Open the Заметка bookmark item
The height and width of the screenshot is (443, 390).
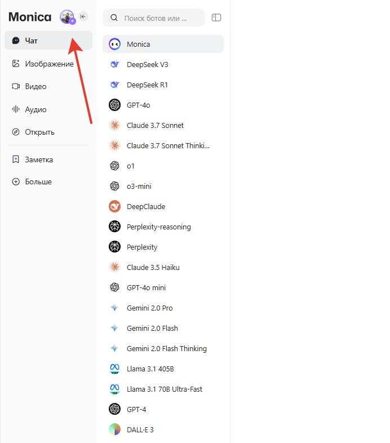(38, 160)
